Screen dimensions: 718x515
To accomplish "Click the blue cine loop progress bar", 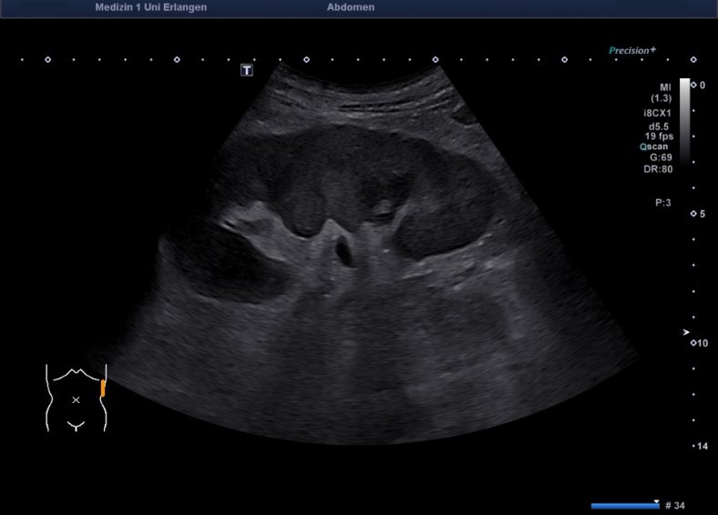I will coord(624,506).
